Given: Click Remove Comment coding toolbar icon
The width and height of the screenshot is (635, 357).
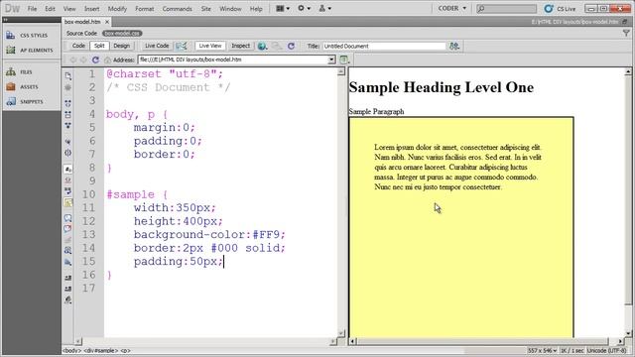Looking at the screenshot, I should click(68, 229).
